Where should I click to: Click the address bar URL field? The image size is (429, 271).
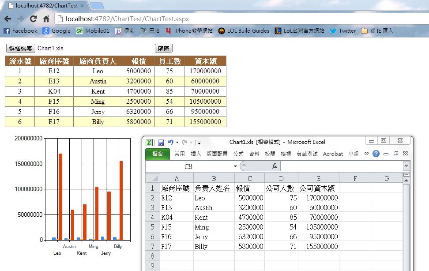[x=241, y=19]
